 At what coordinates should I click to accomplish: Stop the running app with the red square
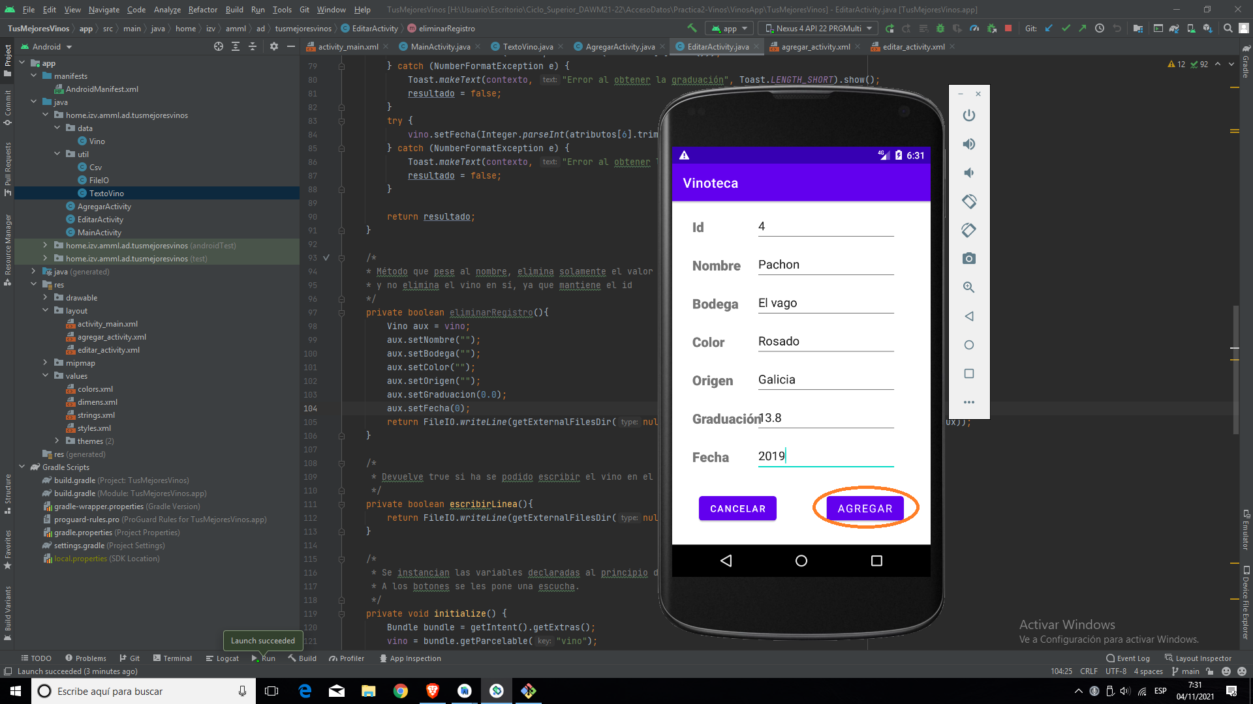coord(1007,28)
